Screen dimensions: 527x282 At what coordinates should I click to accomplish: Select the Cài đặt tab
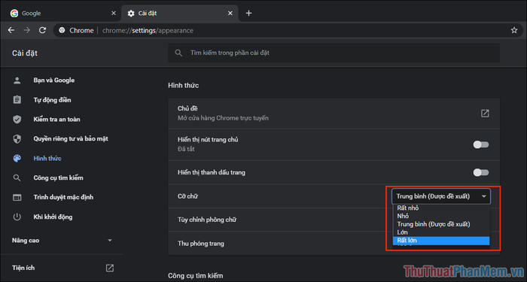[x=179, y=14]
